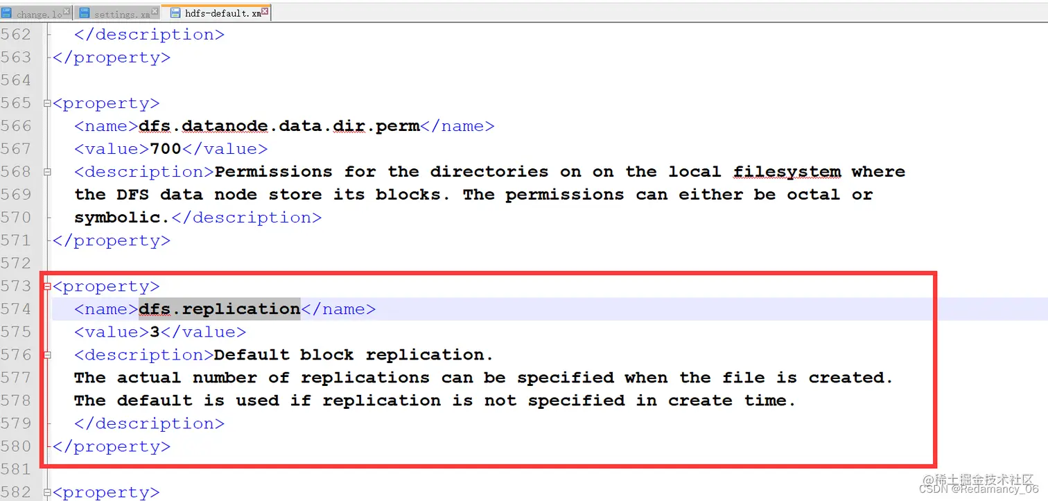Screen dimensions: 1048x501
Task: Select the hdfs-default.xml tab
Action: (x=216, y=13)
